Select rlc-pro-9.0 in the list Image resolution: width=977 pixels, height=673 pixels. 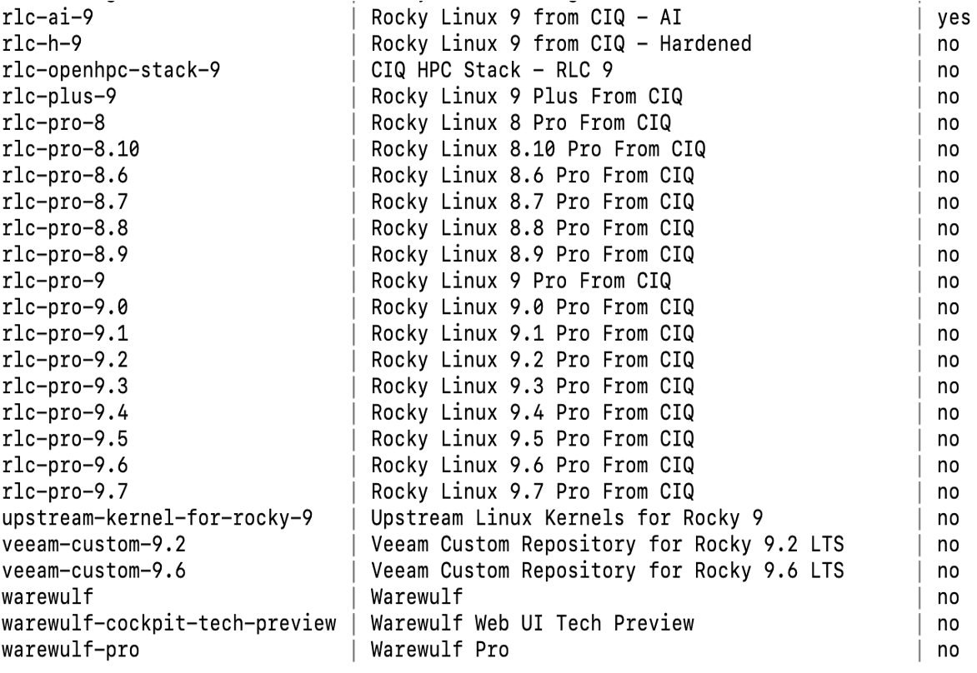(x=65, y=307)
